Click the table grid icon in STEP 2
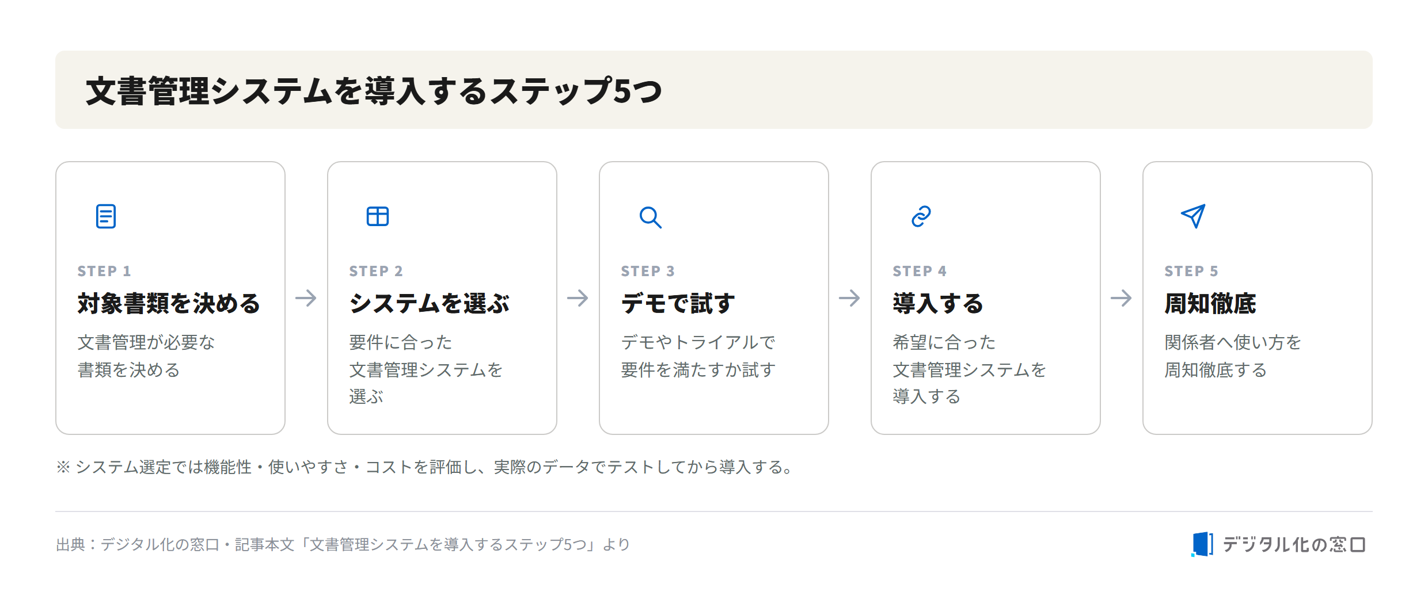The image size is (1428, 611). click(x=378, y=216)
